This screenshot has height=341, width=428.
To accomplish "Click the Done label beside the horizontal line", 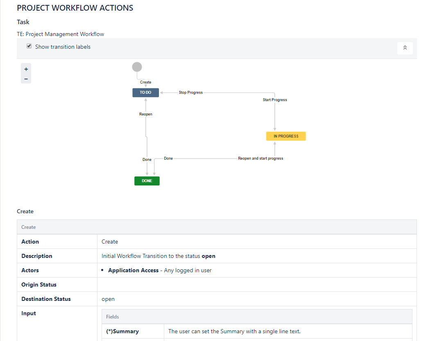I will click(x=168, y=158).
